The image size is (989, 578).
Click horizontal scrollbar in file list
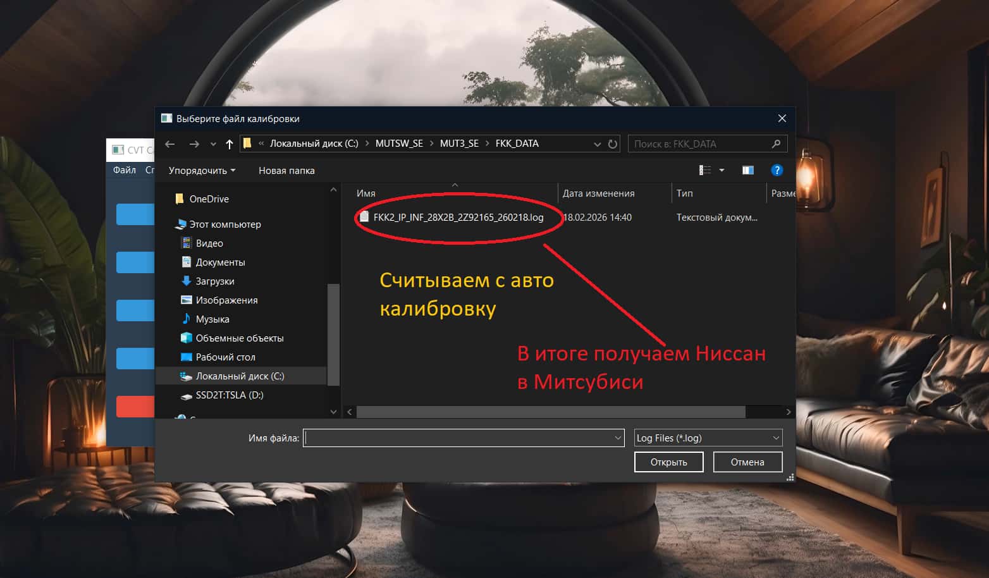click(x=551, y=412)
